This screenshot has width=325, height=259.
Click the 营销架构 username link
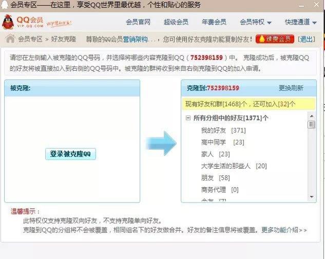click(136, 39)
